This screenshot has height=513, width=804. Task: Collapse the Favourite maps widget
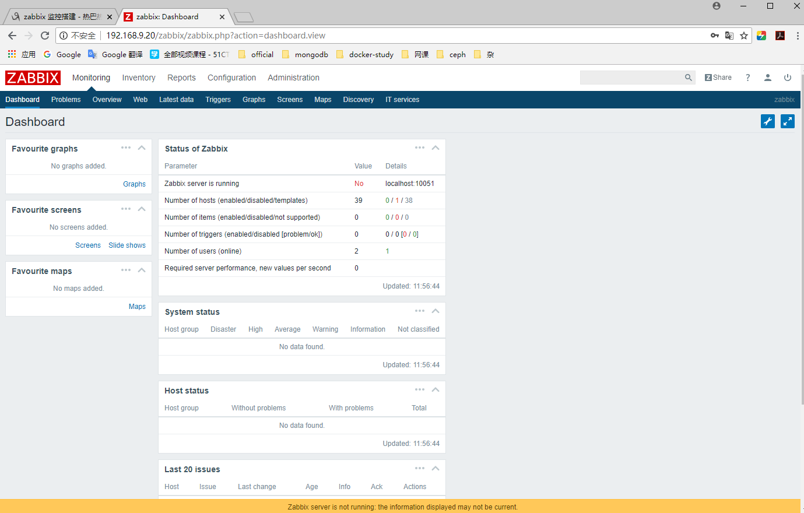(x=142, y=270)
